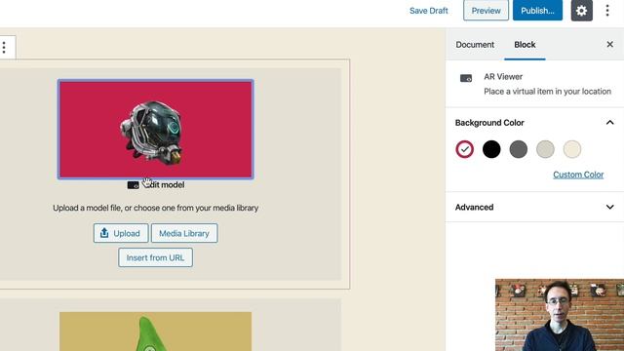
Task: Click Save Draft
Action: 429,11
